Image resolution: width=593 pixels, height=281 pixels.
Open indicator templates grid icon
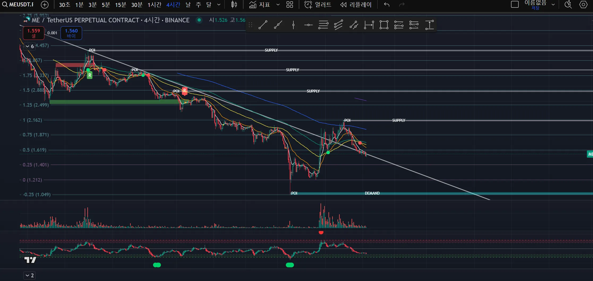coord(290,5)
